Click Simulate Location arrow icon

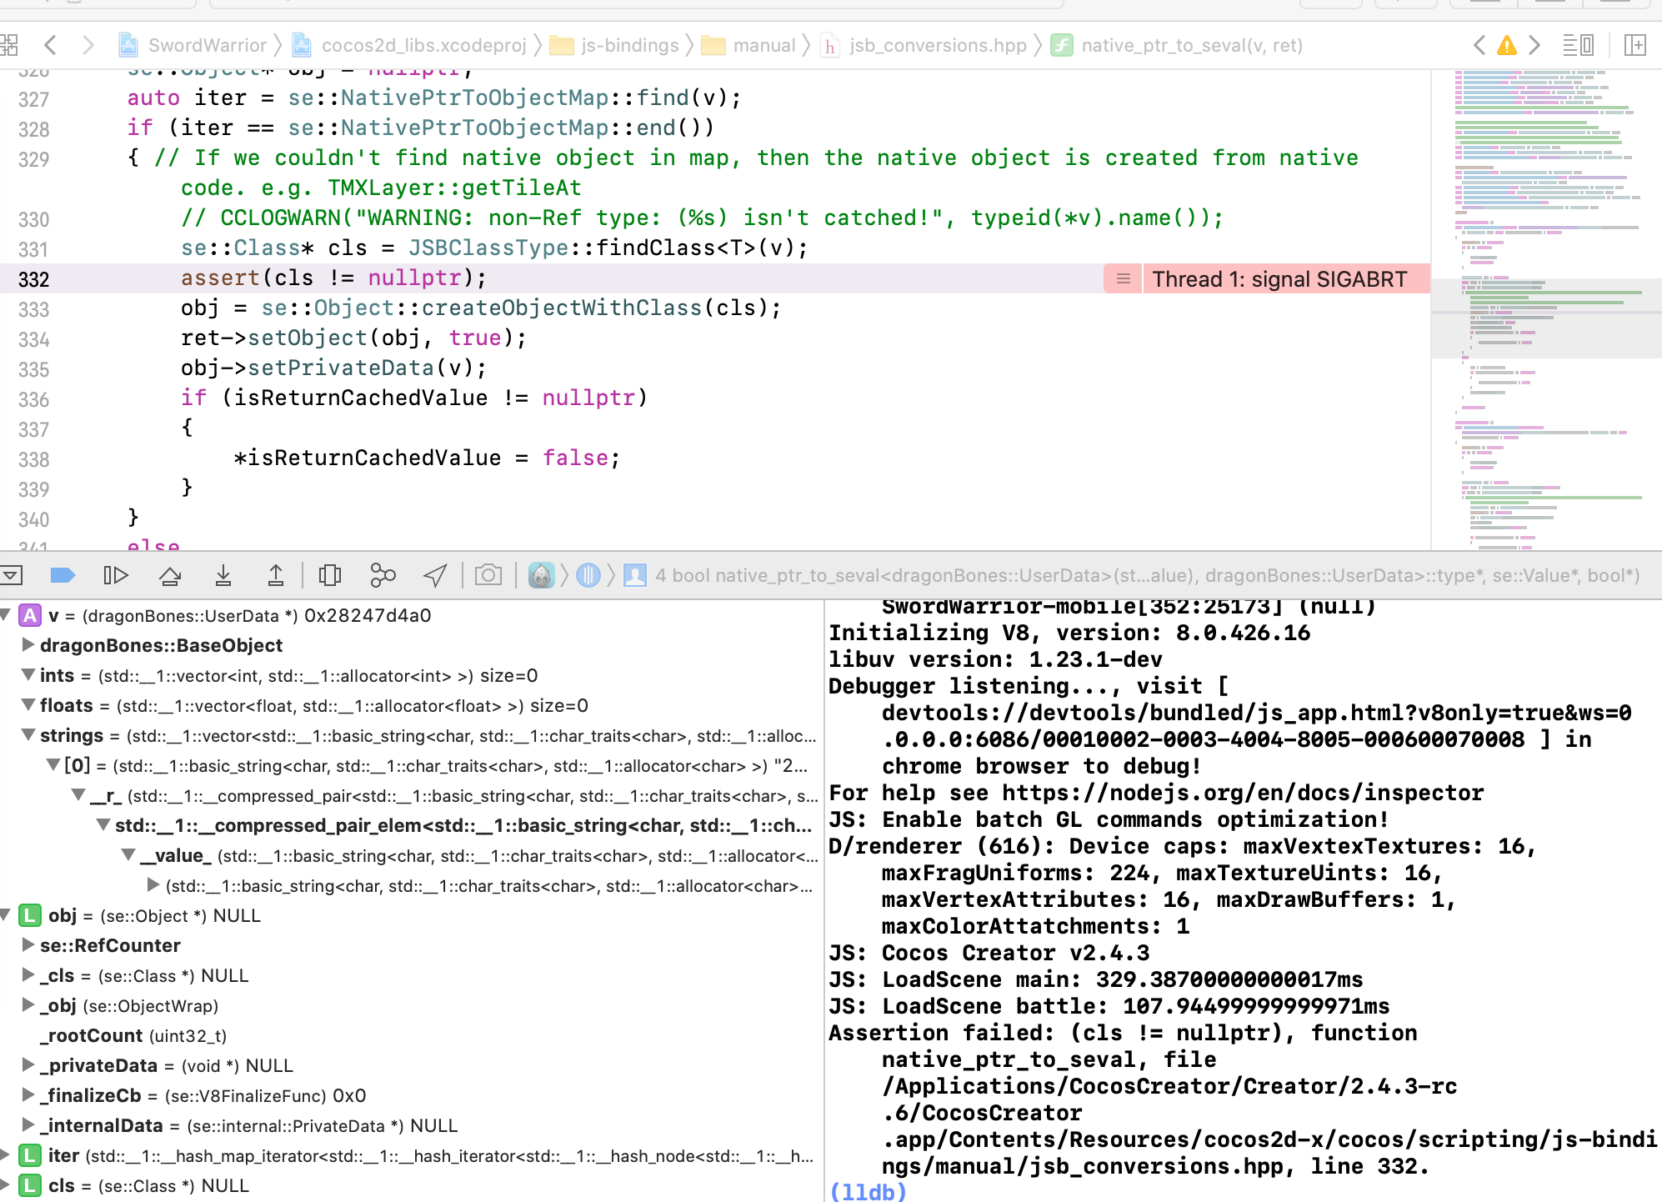[x=435, y=575]
